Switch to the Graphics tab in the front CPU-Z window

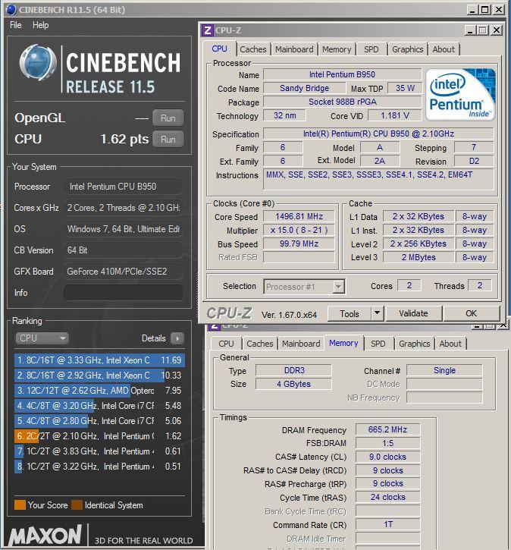[x=408, y=49]
